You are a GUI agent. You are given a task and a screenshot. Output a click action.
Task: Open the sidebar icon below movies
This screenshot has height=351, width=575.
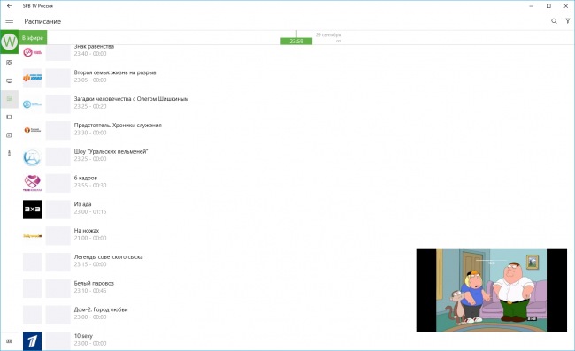click(10, 135)
